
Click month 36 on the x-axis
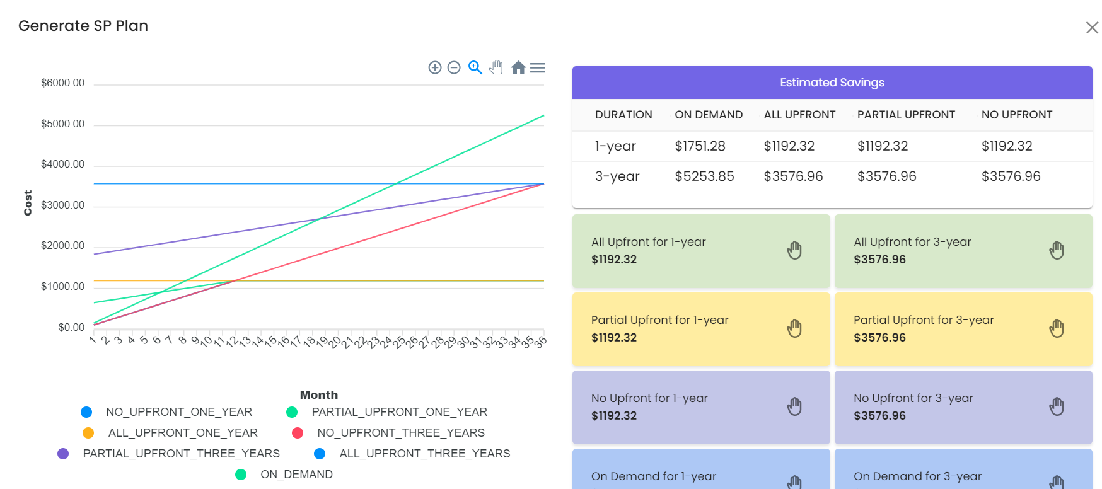tap(541, 342)
